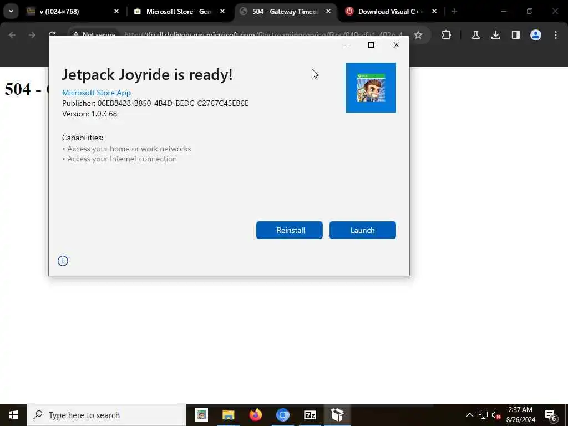This screenshot has width=568, height=426.
Task: Open the network status tray icon
Action: coord(483,415)
